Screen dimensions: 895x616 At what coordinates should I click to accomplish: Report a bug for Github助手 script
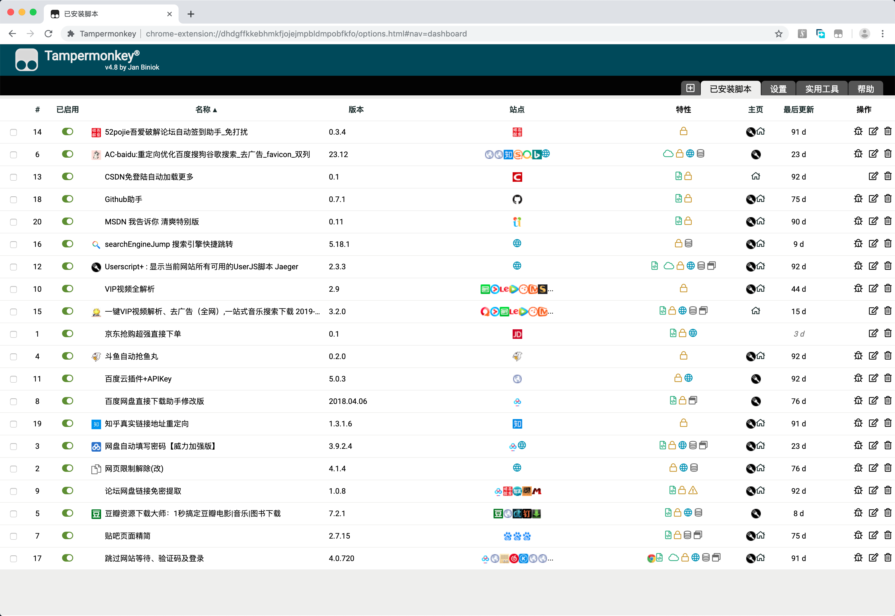tap(858, 199)
